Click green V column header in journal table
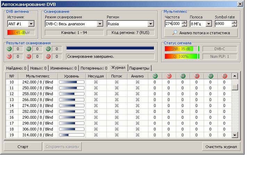Image resolution: width=278 pixels, height=173 pixels. coord(155,76)
